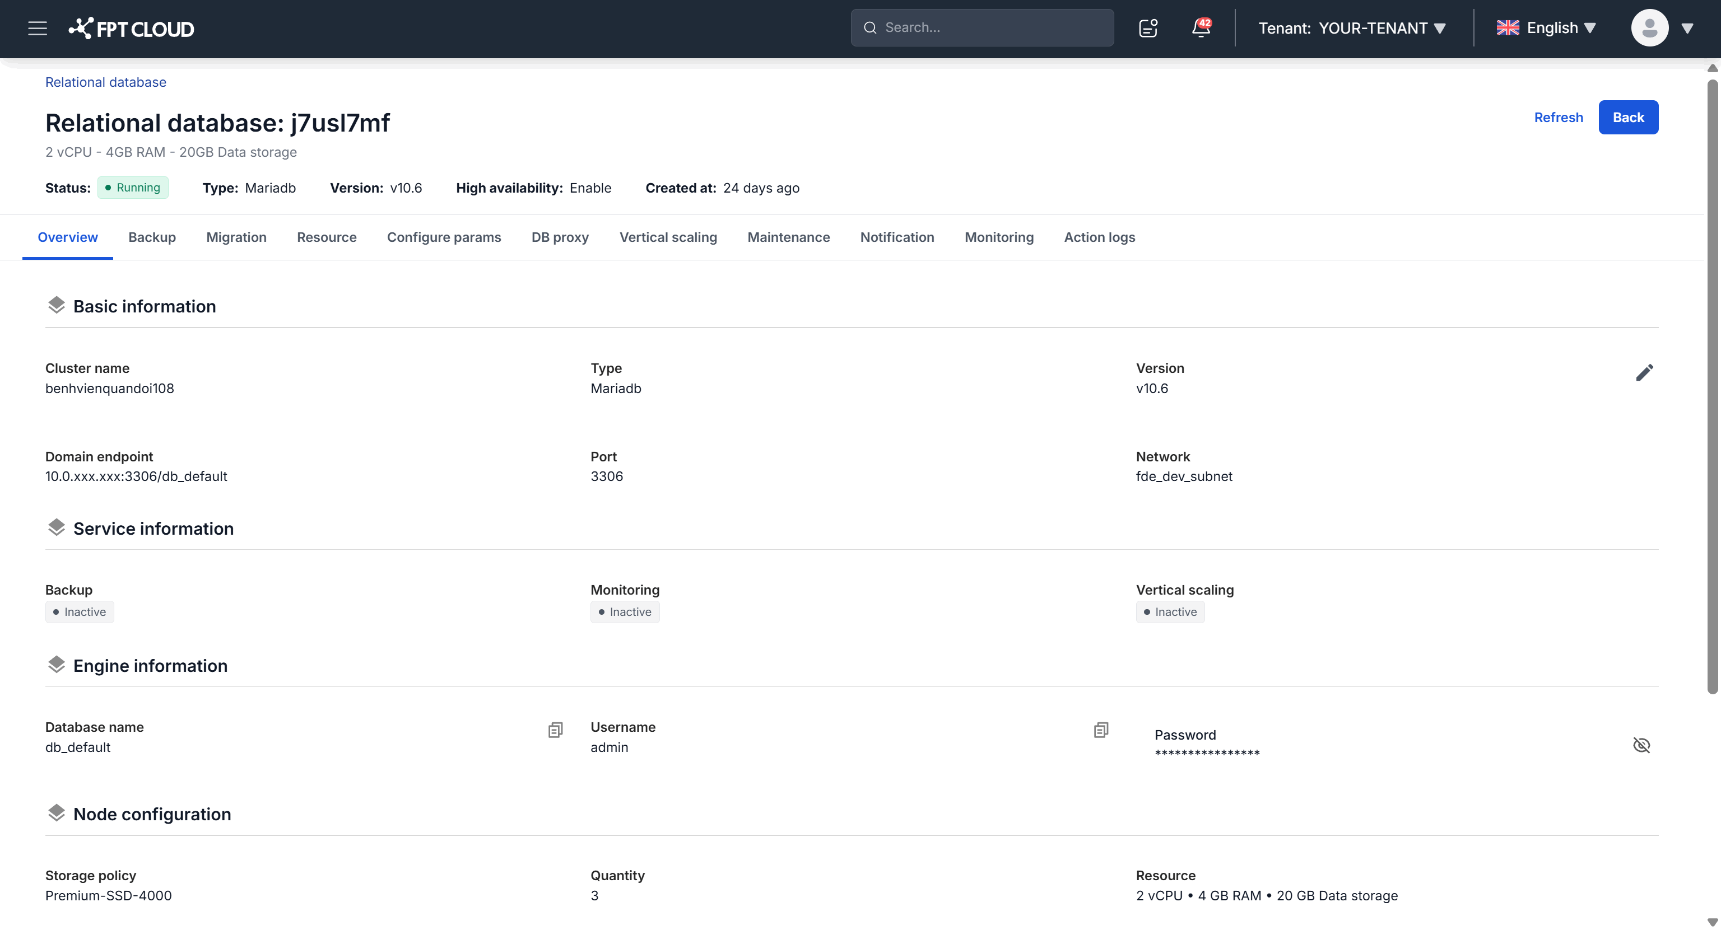Copy the Database name db_default
Viewport: 1721px width, 930px height.
(x=555, y=730)
